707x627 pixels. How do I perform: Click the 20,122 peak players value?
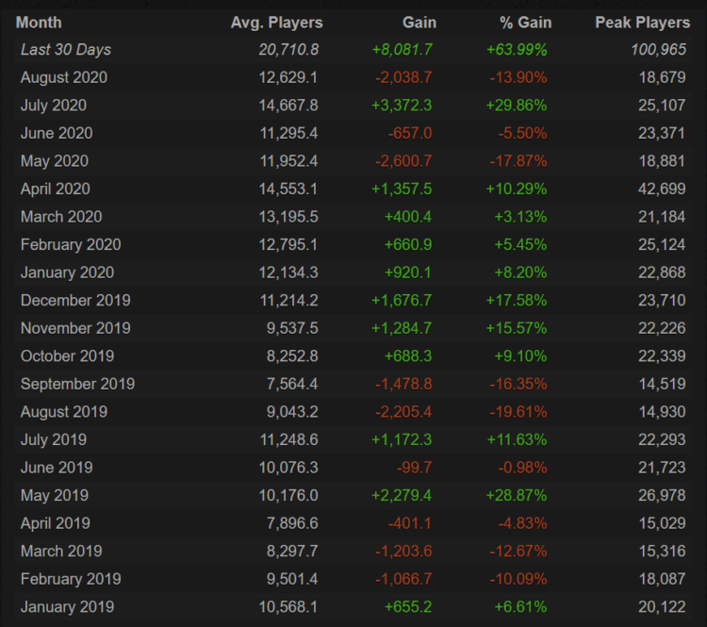point(662,607)
